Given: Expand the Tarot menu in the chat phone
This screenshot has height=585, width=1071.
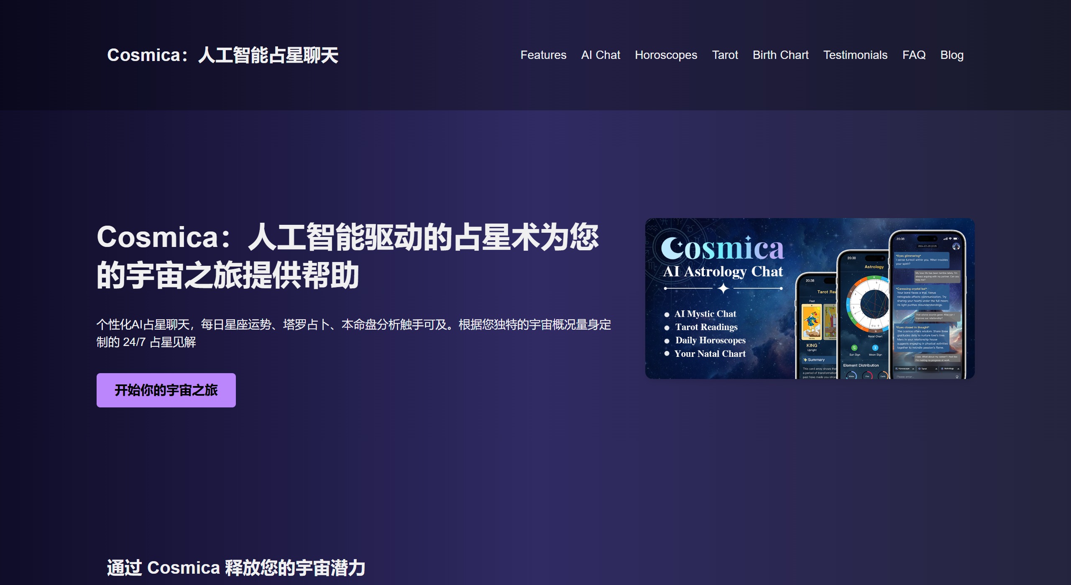Looking at the screenshot, I should coord(928,369).
